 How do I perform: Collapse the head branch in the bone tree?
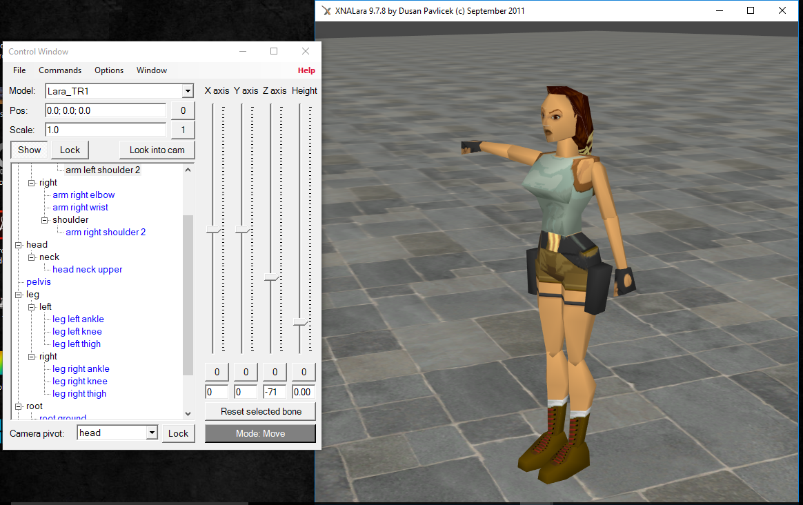click(x=19, y=244)
